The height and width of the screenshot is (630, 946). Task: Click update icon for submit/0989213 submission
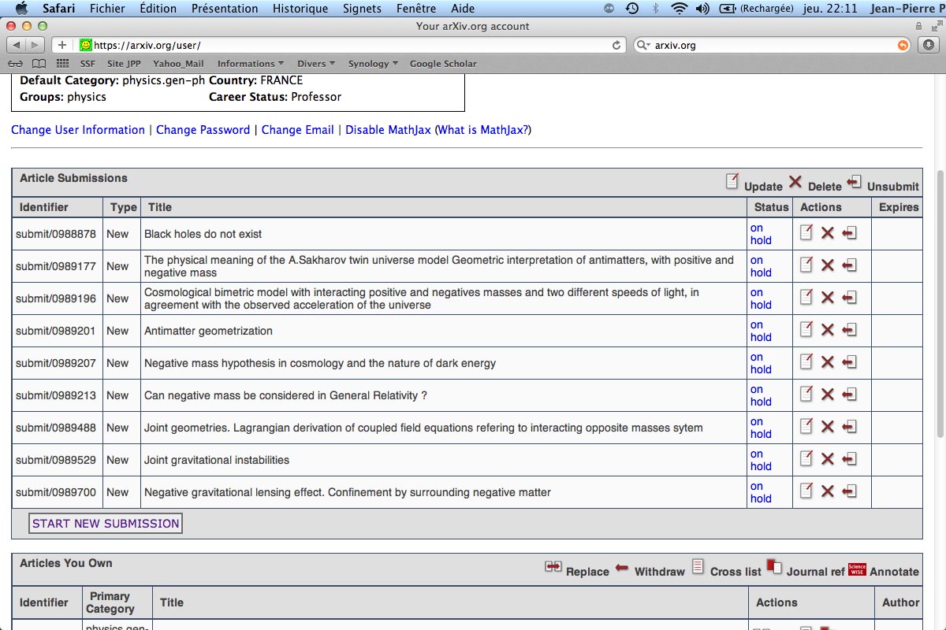pyautogui.click(x=806, y=395)
